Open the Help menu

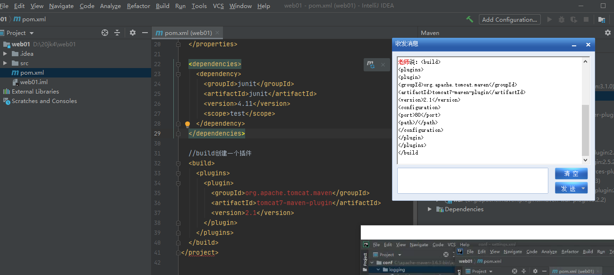click(x=264, y=6)
